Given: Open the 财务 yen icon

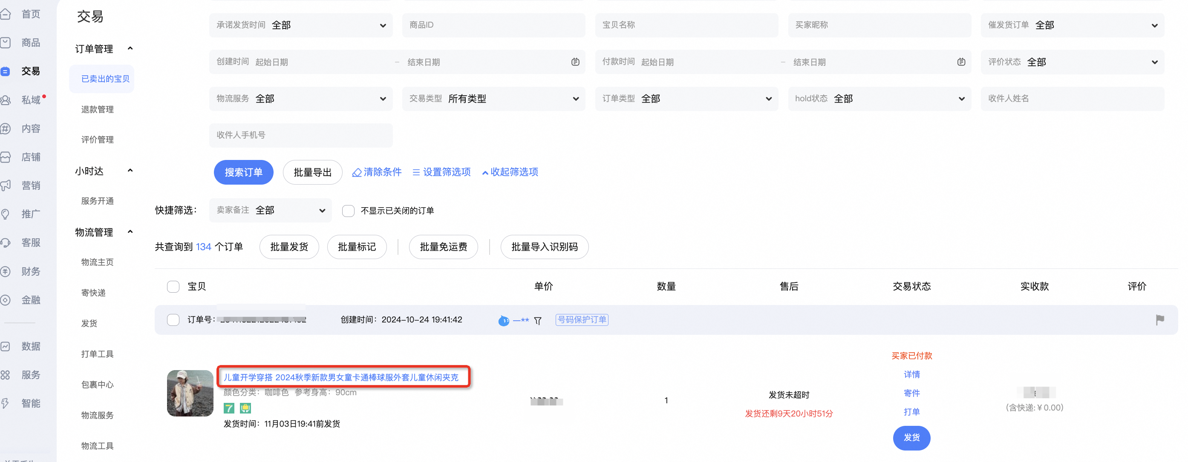Looking at the screenshot, I should click(6, 271).
